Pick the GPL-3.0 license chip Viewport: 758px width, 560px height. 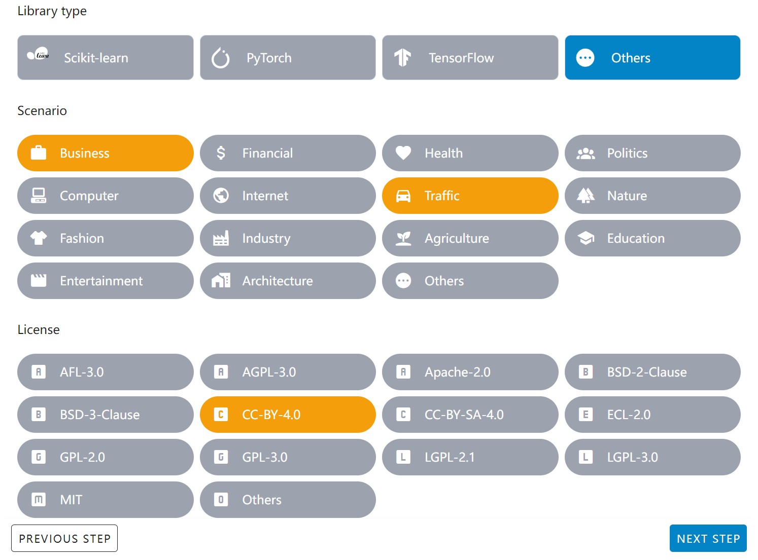pos(288,457)
